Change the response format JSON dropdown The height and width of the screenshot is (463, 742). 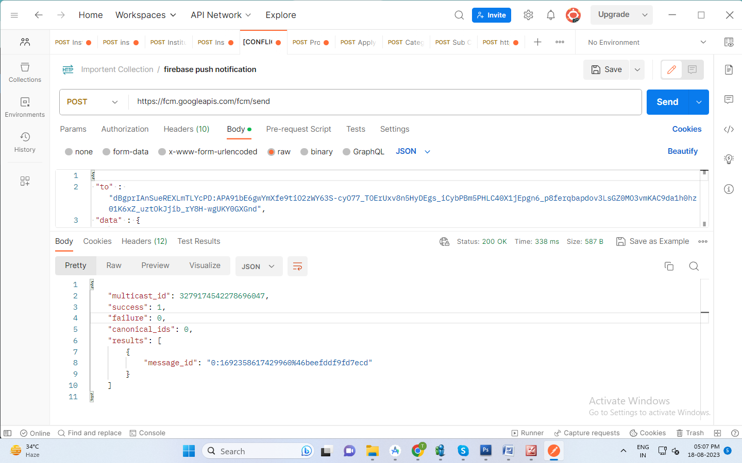[x=259, y=266]
